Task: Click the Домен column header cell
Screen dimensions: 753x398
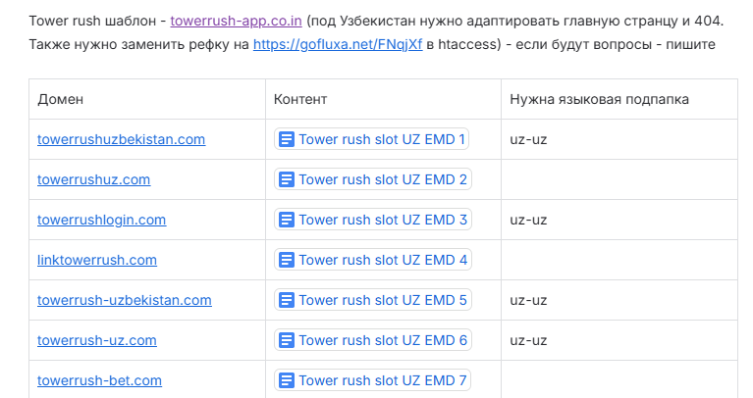Action: pyautogui.click(x=147, y=99)
